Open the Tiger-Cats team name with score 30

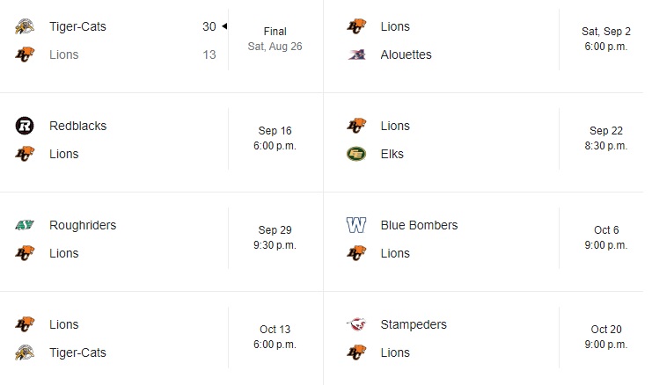click(x=77, y=26)
